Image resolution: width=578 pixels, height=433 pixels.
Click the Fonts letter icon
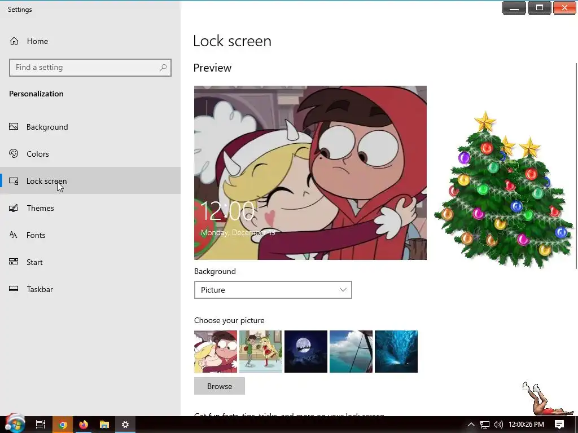click(x=14, y=235)
